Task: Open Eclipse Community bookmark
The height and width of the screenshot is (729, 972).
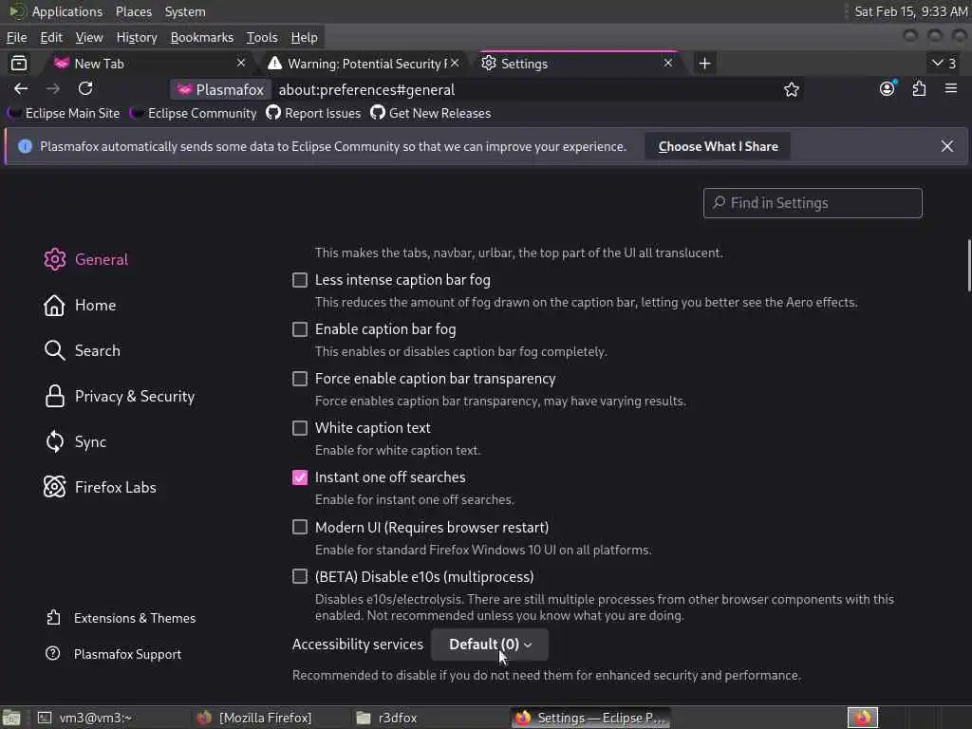Action: point(194,113)
